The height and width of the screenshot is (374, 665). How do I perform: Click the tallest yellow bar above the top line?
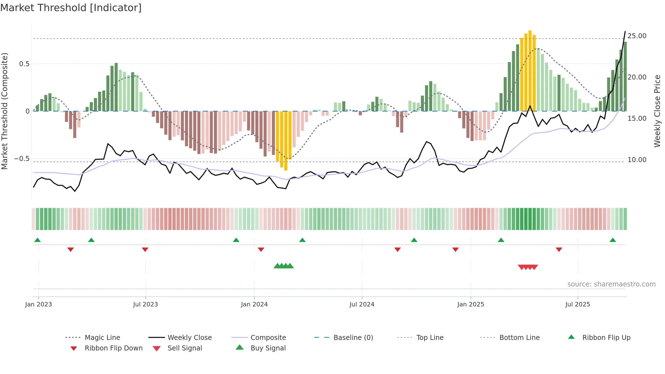(530, 71)
